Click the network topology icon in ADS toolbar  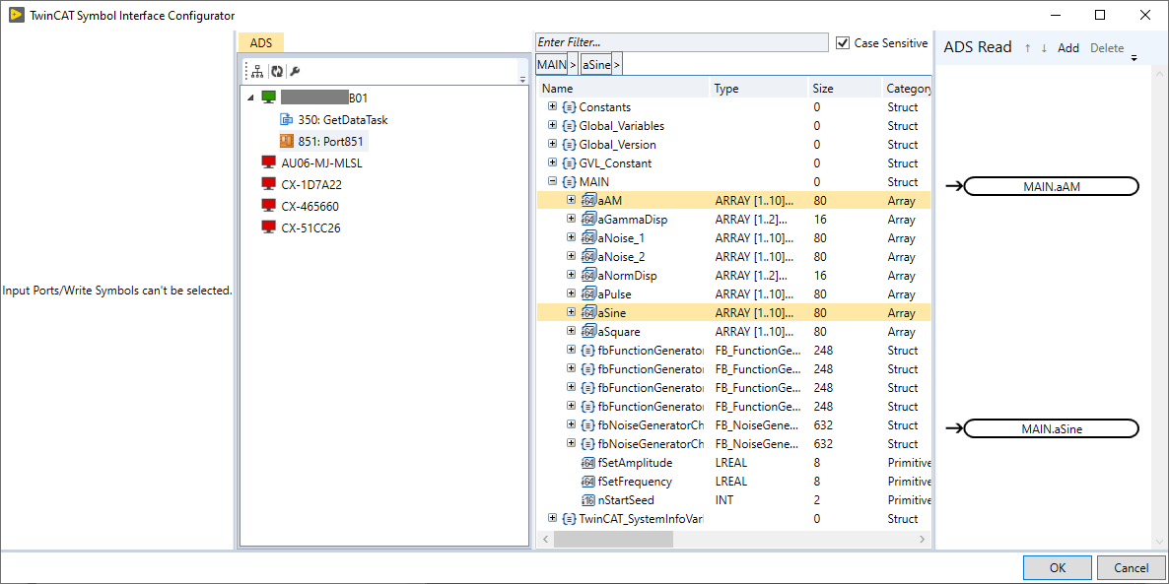point(257,72)
